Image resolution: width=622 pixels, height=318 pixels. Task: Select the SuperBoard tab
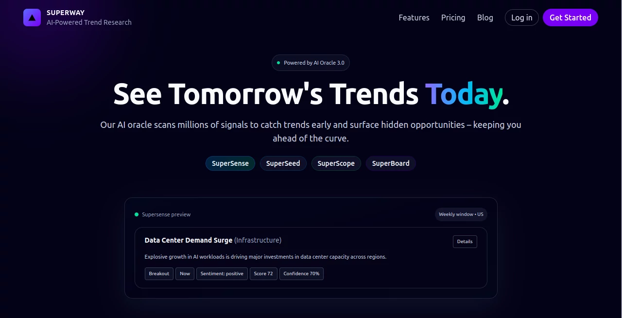391,163
